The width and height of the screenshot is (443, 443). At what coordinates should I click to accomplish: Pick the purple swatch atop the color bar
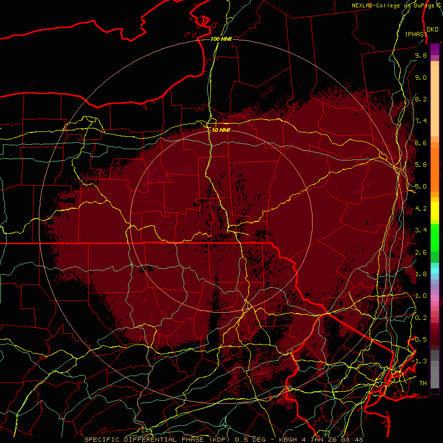435,49
